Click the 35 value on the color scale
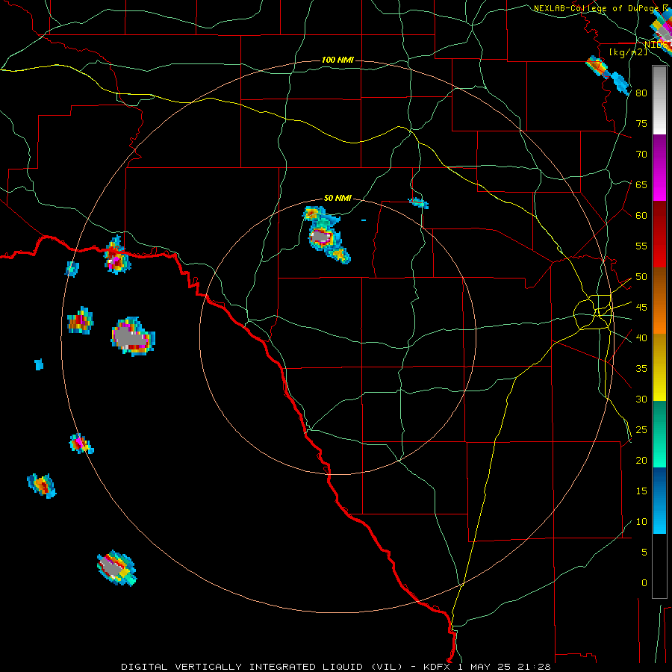672x672 pixels. (x=641, y=369)
